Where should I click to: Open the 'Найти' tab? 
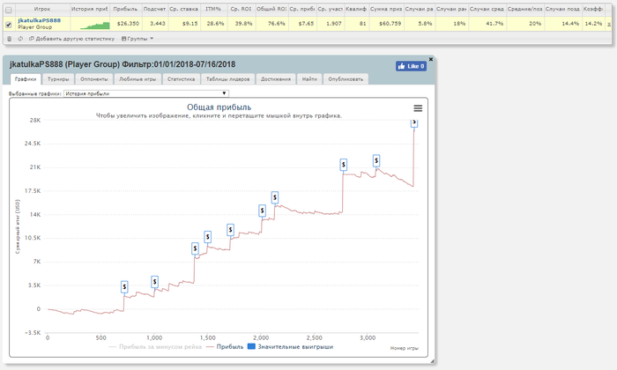(309, 79)
